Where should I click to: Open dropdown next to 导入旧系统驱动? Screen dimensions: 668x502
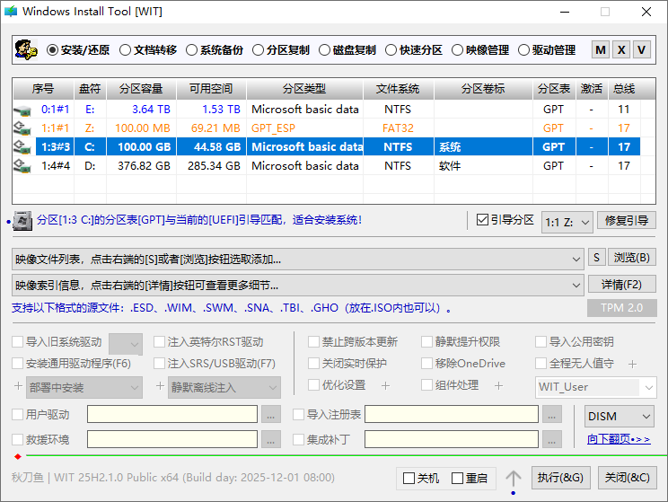coord(126,344)
